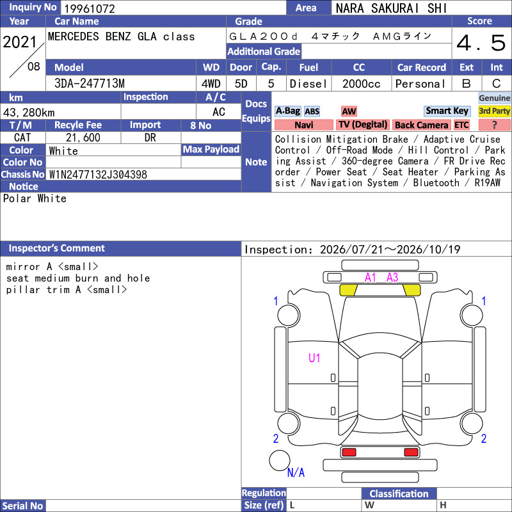Click the engine size 2000cc
512x512 pixels.
(361, 84)
